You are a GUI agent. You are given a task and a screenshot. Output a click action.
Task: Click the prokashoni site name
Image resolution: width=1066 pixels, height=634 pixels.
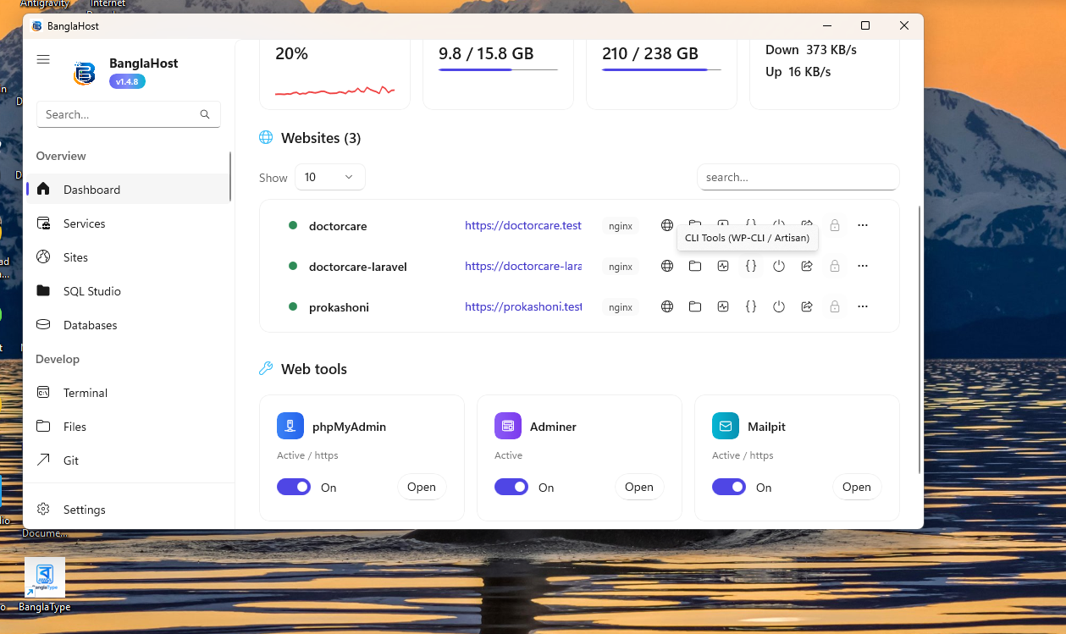pos(339,307)
